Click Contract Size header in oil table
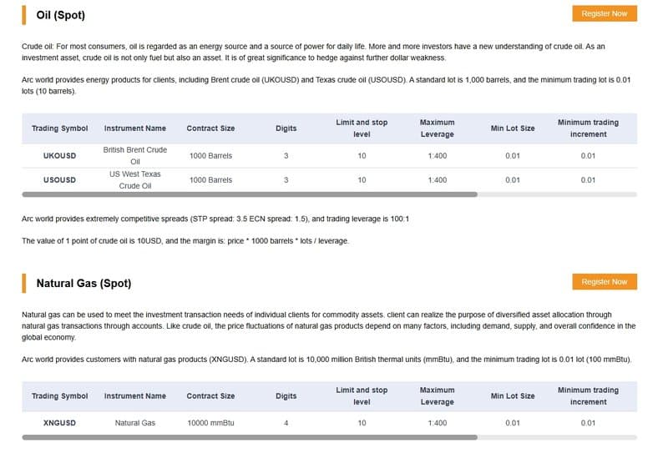668x453 pixels. tap(210, 128)
